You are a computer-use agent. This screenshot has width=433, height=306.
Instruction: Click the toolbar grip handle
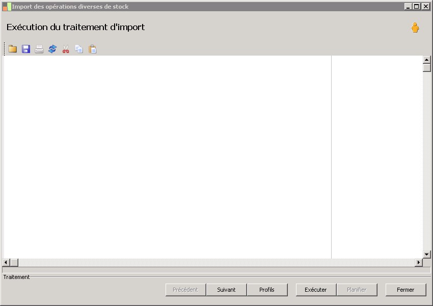click(x=5, y=49)
